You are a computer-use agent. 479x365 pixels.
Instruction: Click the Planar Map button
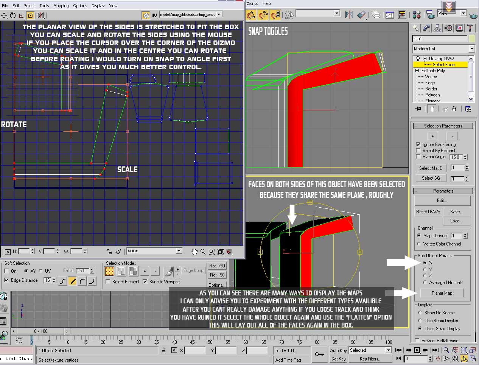tap(442, 293)
